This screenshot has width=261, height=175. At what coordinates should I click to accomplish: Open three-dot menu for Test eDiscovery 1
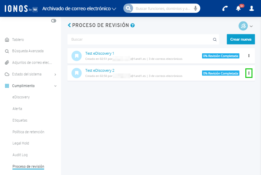[x=249, y=56]
